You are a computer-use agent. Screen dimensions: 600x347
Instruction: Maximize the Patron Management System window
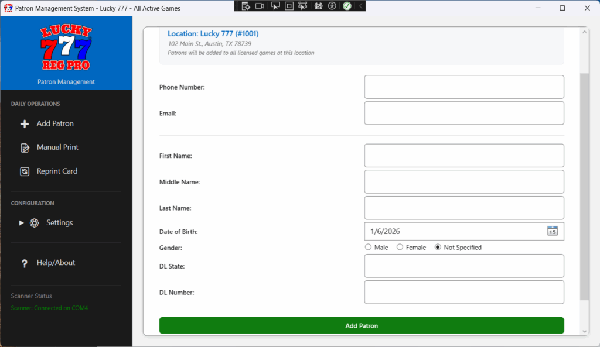tap(562, 8)
